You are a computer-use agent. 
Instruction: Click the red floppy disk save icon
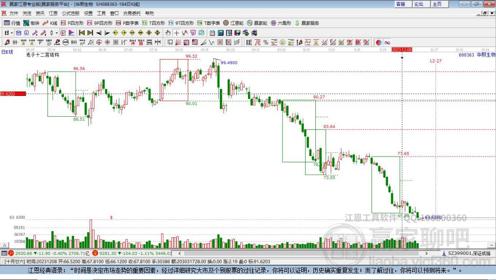[237, 33]
